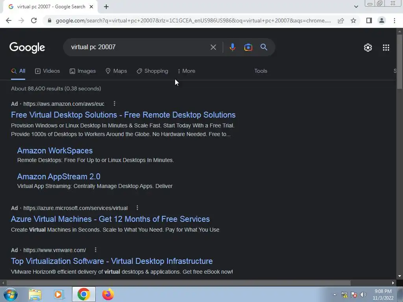This screenshot has height=302, width=403.
Task: Click the taskbar clock showing 9:08 PM
Action: [383, 295]
